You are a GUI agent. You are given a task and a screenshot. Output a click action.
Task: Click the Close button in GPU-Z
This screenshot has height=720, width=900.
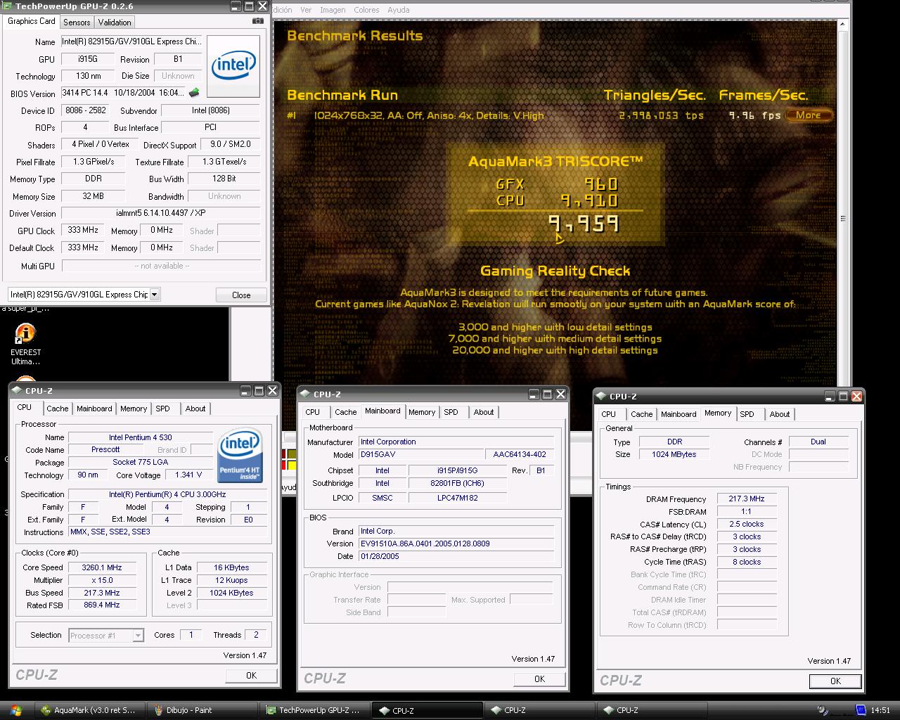click(x=241, y=295)
